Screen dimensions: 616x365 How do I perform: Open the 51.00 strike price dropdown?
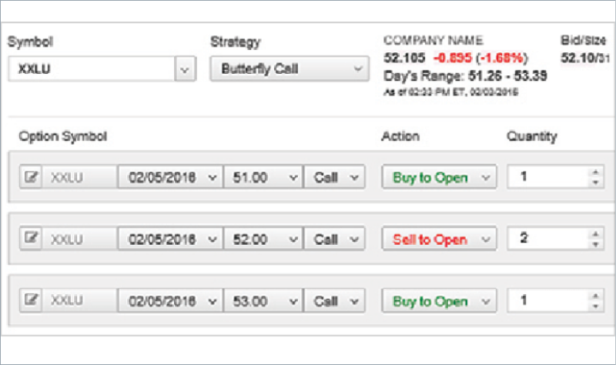(x=263, y=178)
